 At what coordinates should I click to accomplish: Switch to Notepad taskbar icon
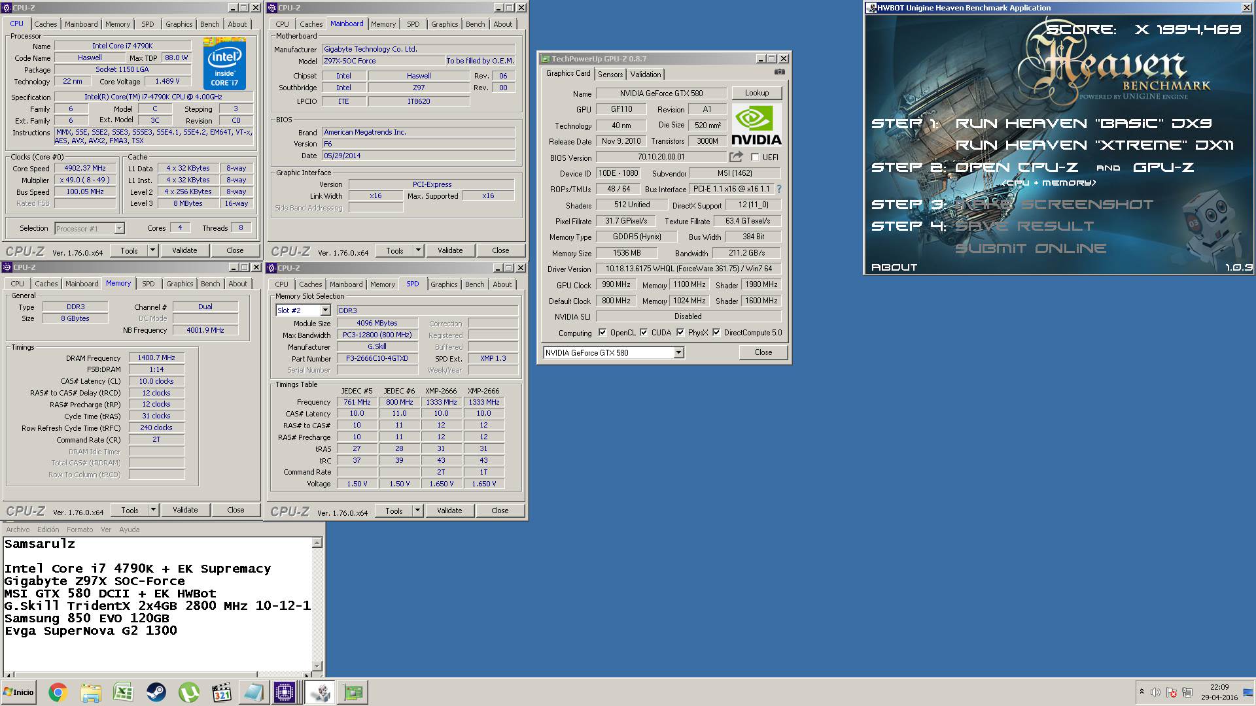tap(253, 692)
